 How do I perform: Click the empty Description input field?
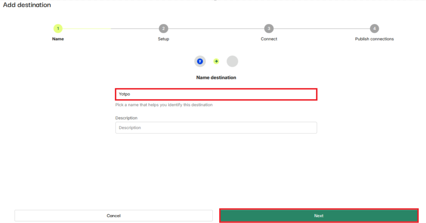[x=216, y=127]
